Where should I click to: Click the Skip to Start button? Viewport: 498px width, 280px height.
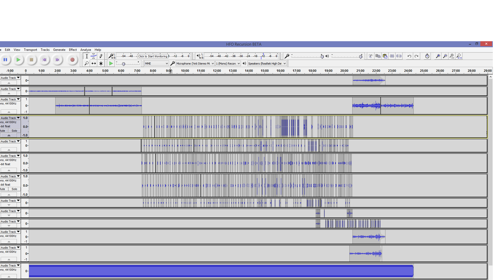coord(44,60)
